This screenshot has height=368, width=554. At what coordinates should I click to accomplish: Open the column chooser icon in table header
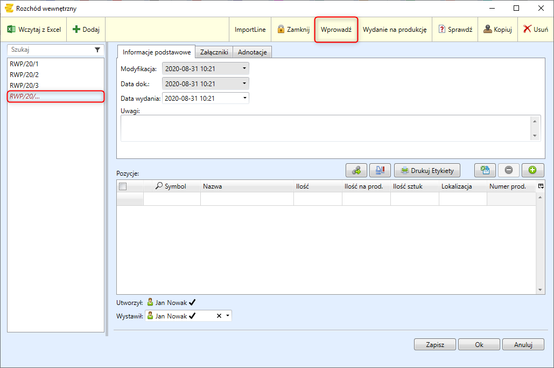pyautogui.click(x=541, y=186)
